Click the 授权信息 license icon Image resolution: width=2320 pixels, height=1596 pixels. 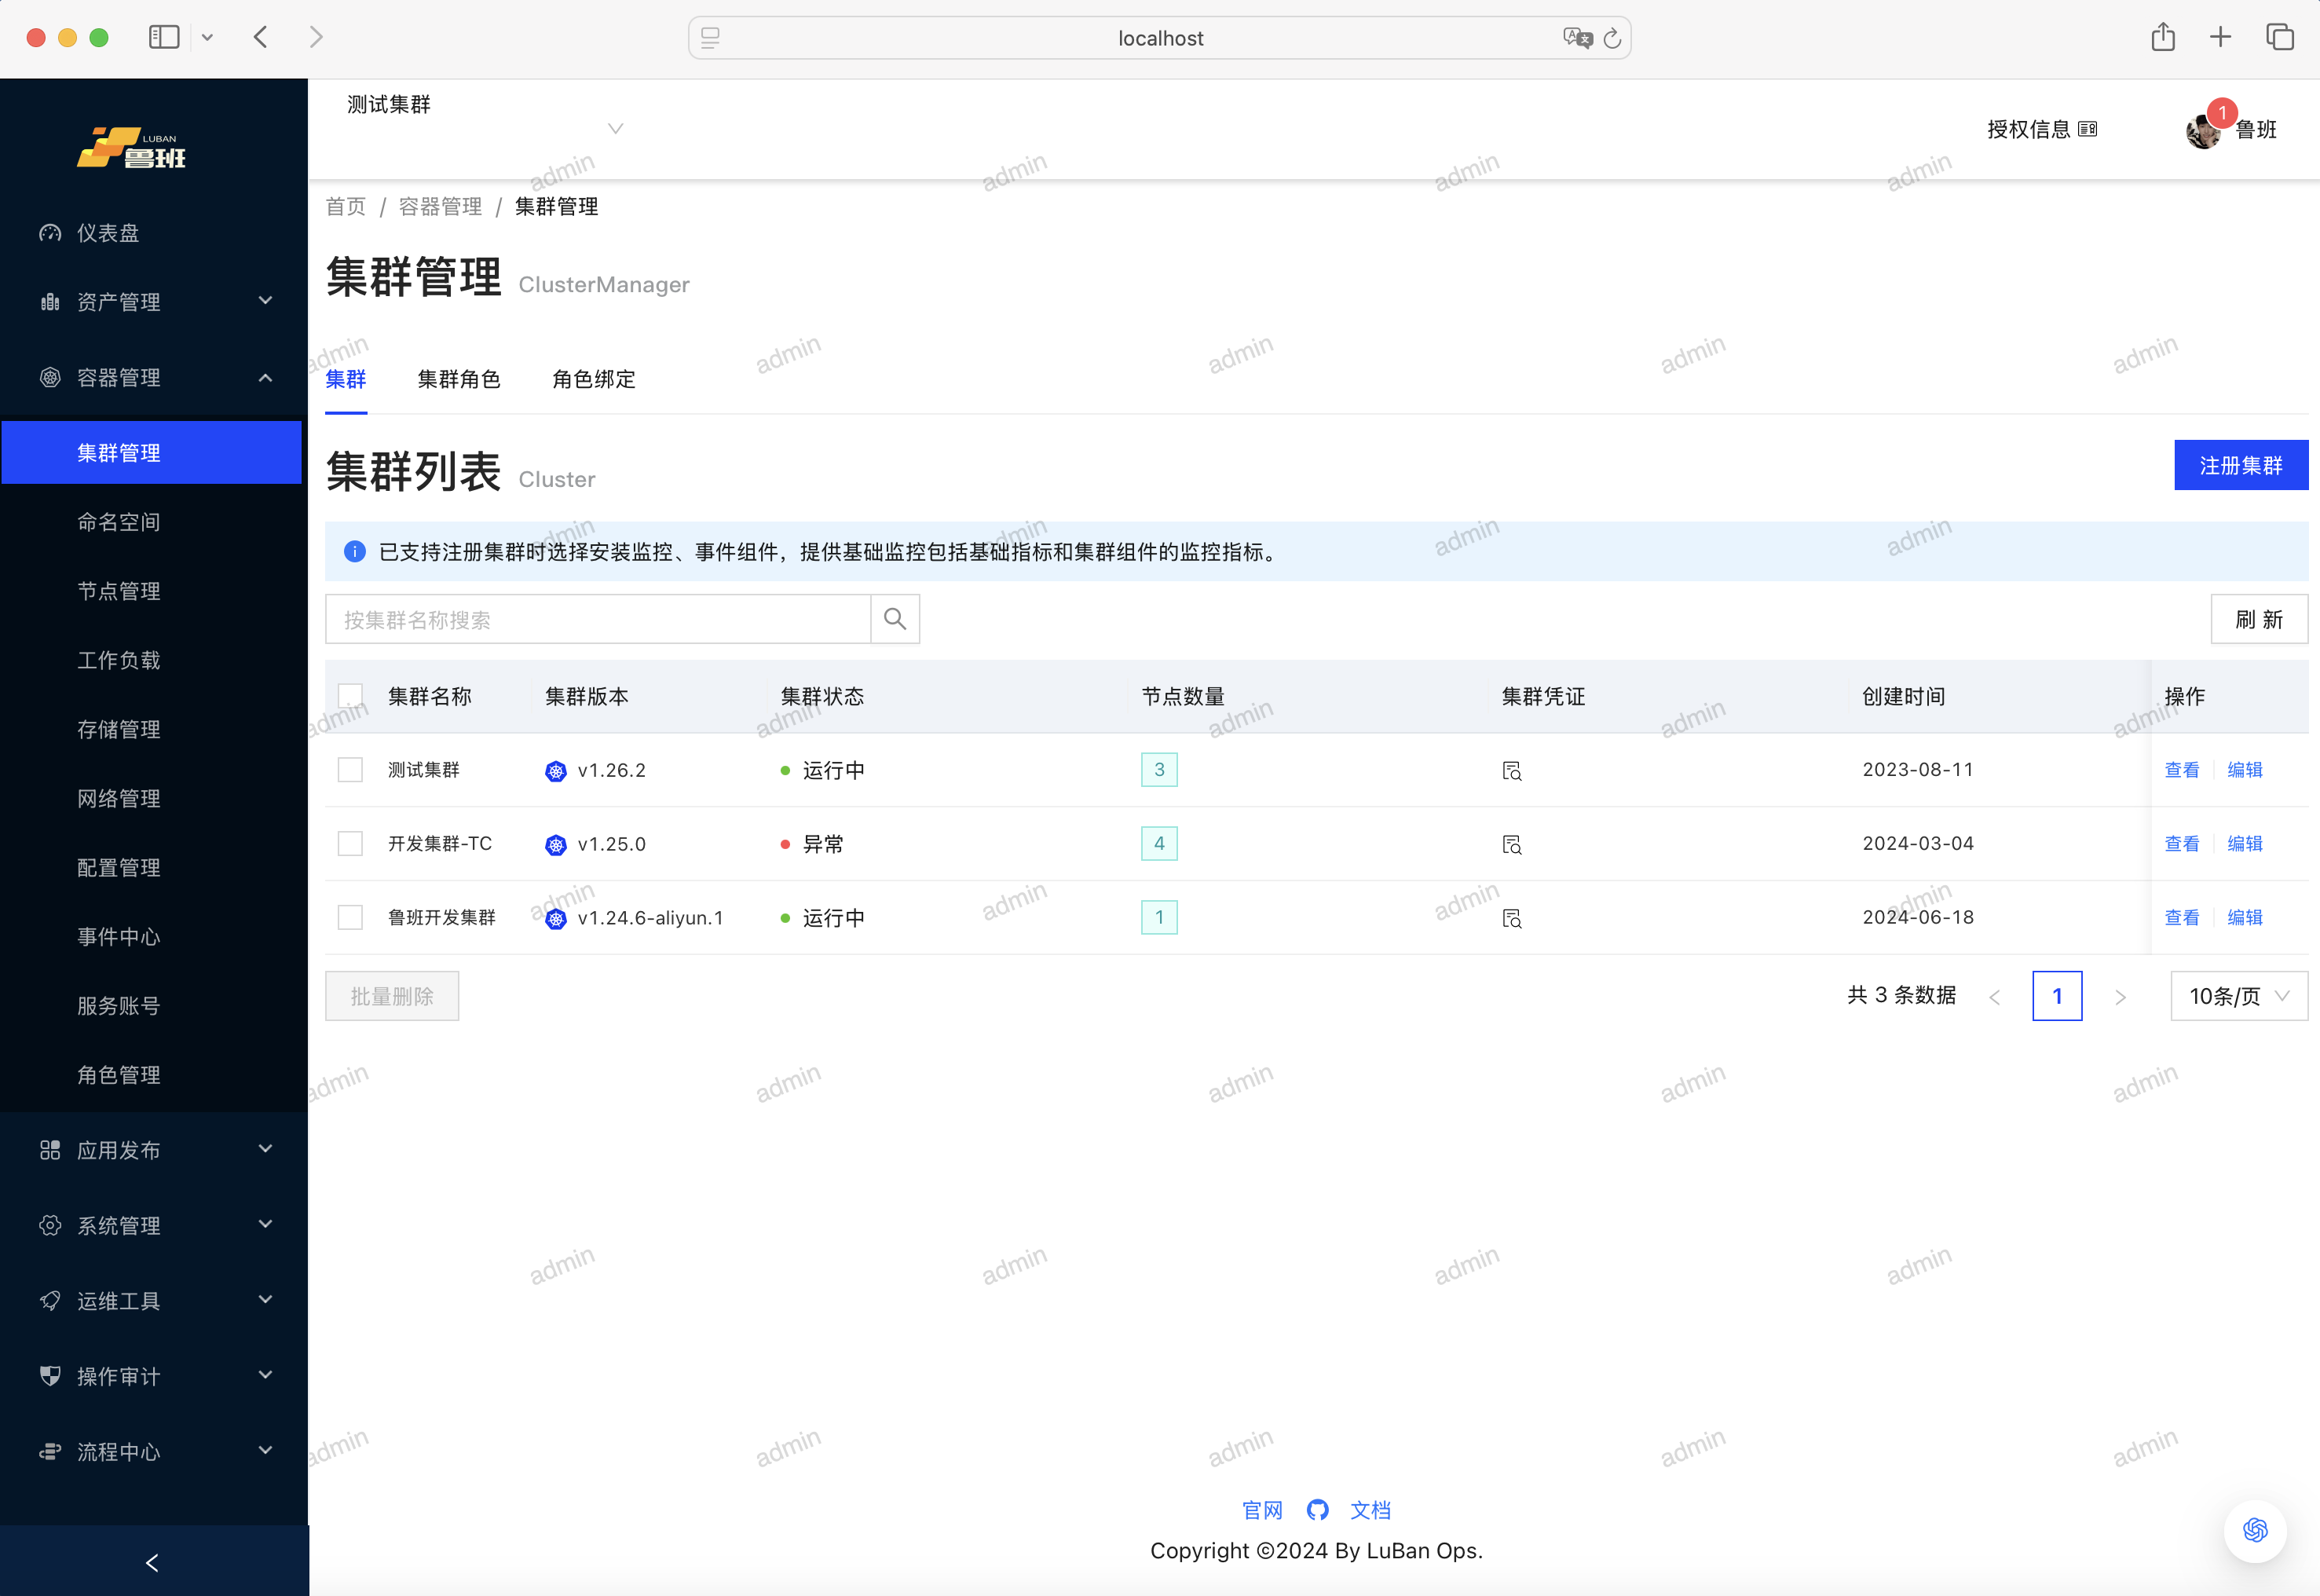click(x=2087, y=129)
